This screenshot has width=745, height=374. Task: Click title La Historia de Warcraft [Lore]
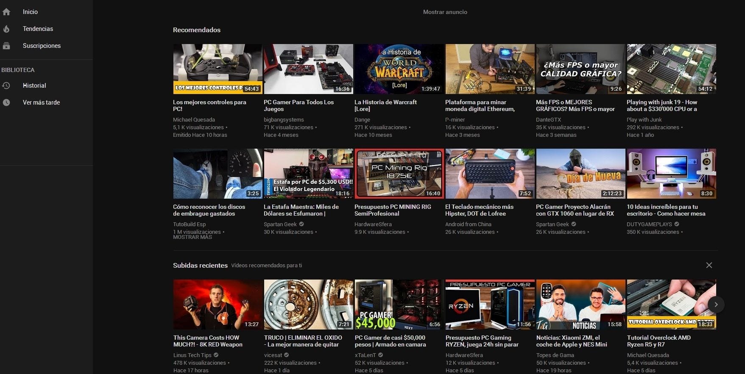pos(385,105)
